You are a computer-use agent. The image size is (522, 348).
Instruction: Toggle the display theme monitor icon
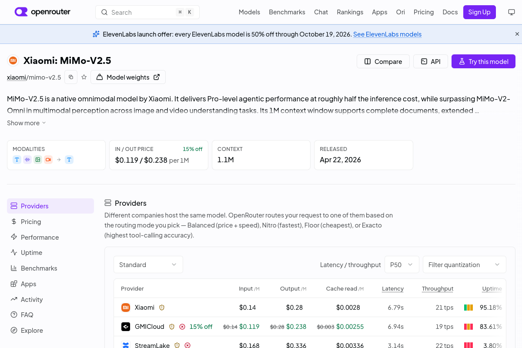point(512,12)
